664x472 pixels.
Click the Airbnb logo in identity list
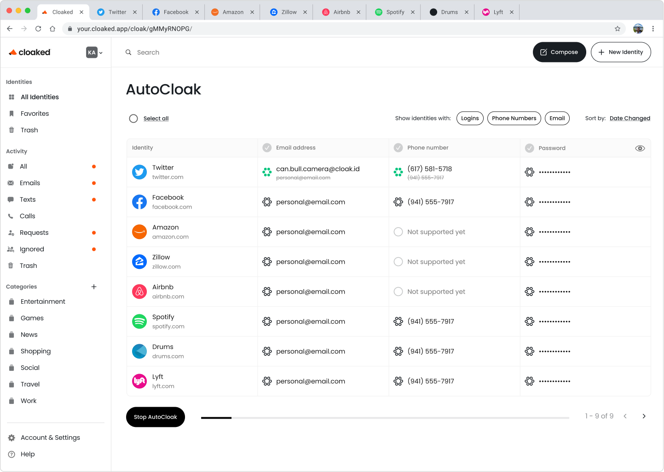click(x=139, y=291)
